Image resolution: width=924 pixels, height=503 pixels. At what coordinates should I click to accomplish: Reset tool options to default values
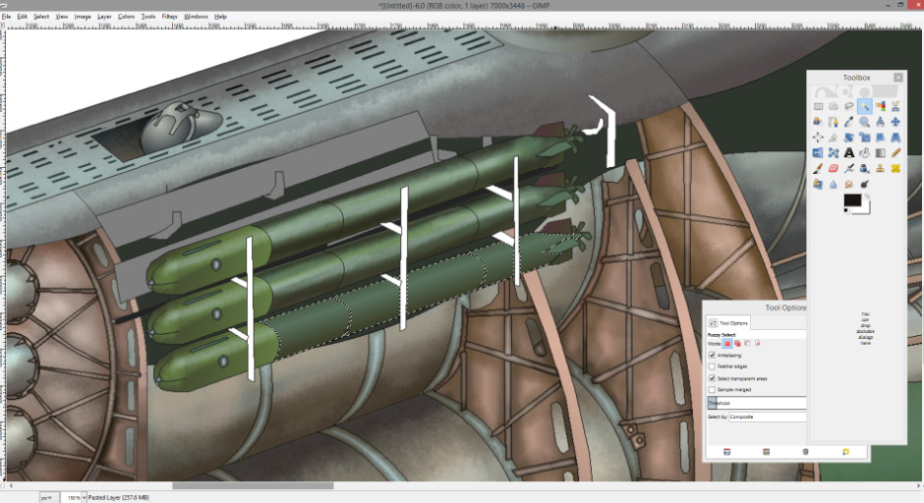845,452
